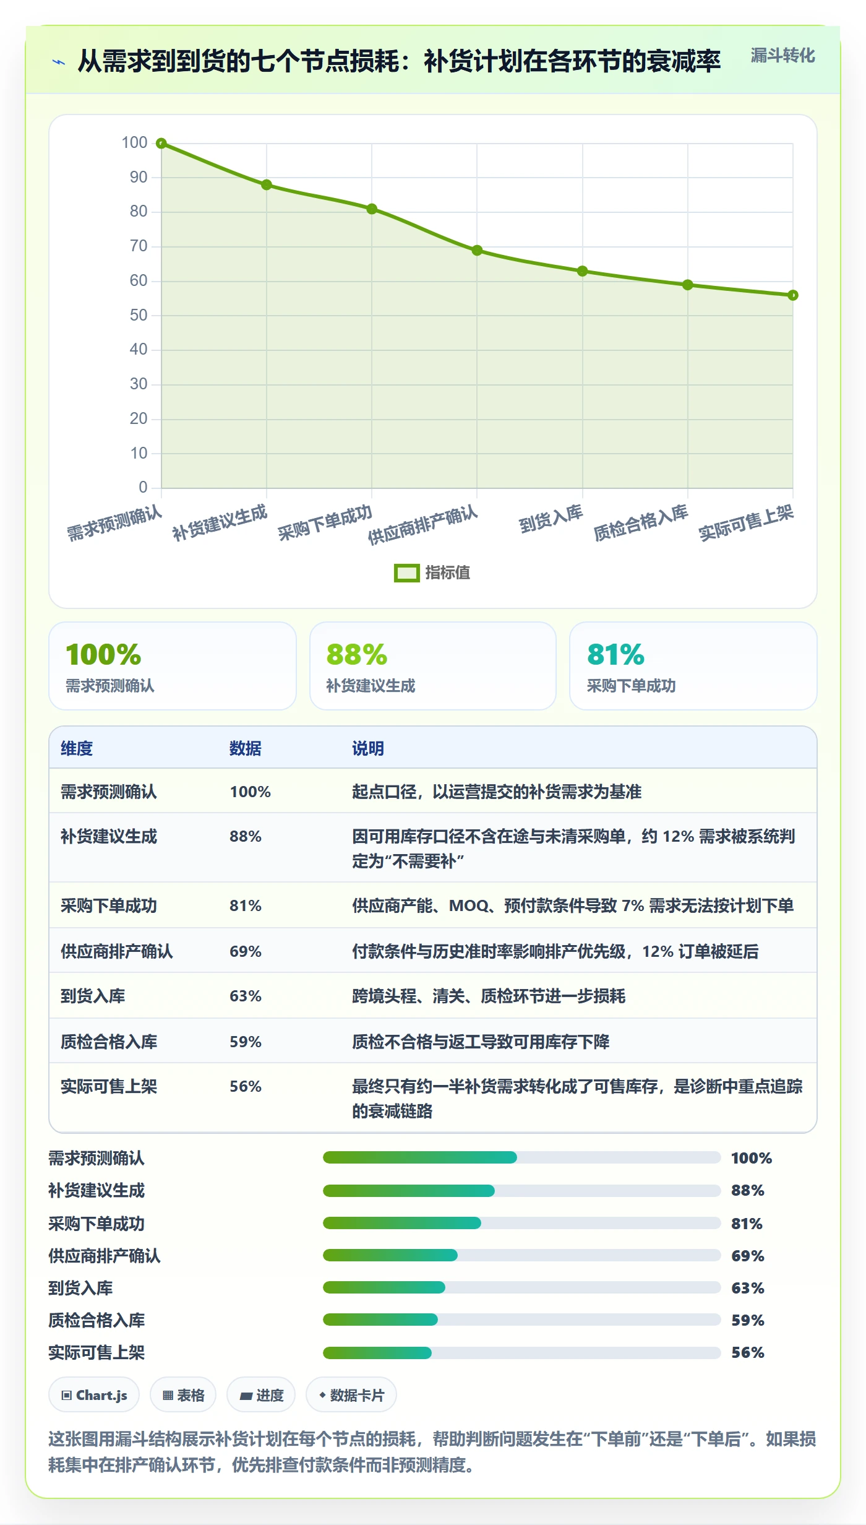The width and height of the screenshot is (866, 1525).
Task: Select the 供应商排产确认 data point on the chart
Action: coord(477,251)
